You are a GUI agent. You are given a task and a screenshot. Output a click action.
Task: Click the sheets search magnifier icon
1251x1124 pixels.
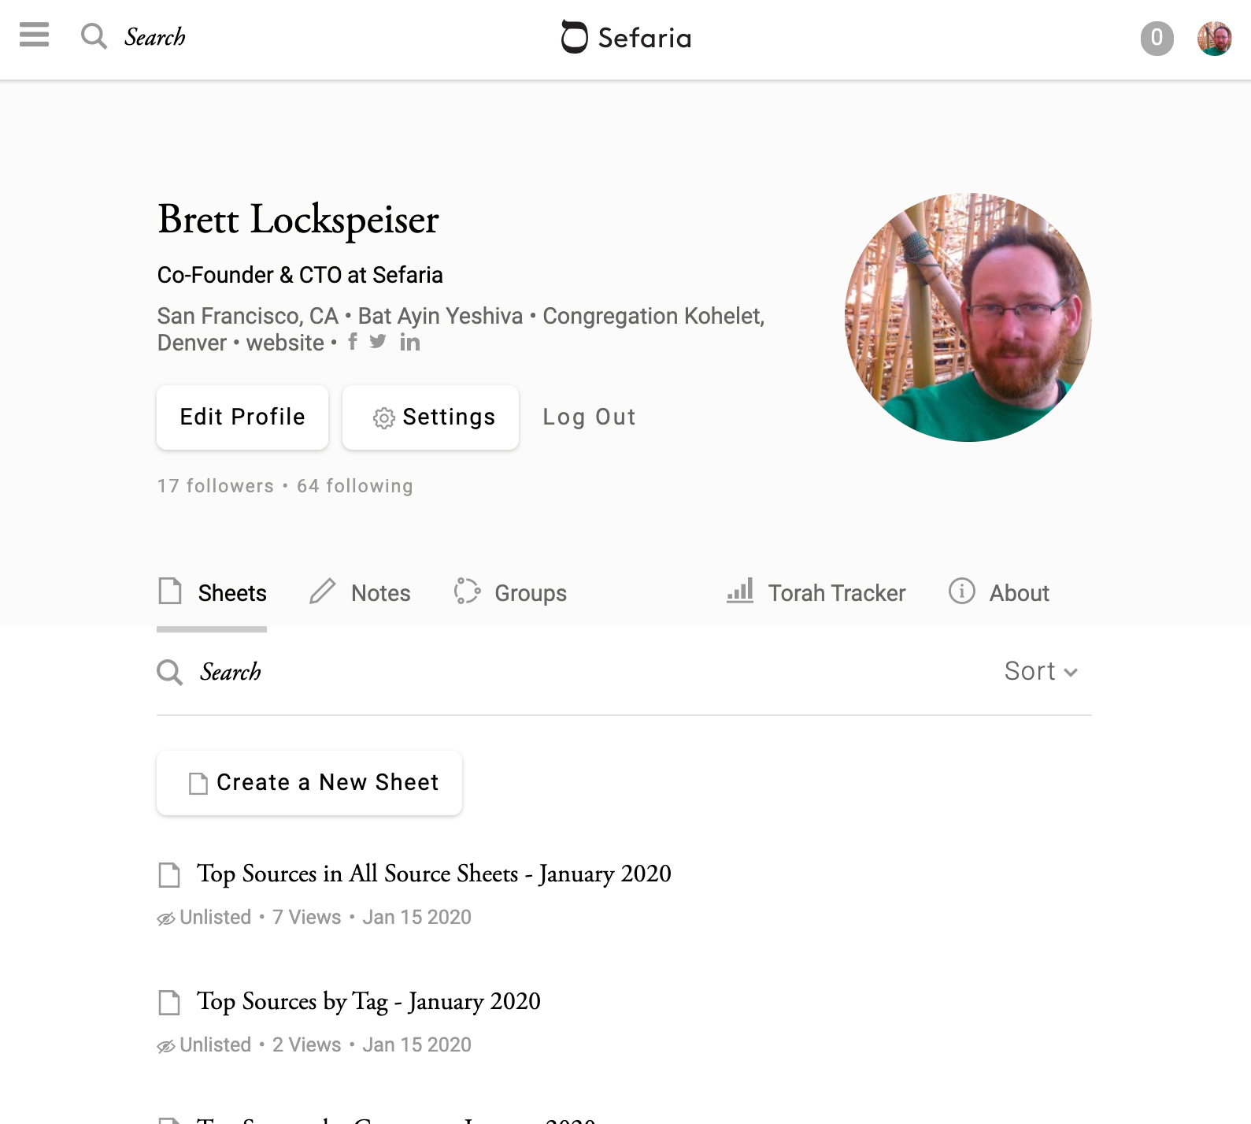coord(169,672)
